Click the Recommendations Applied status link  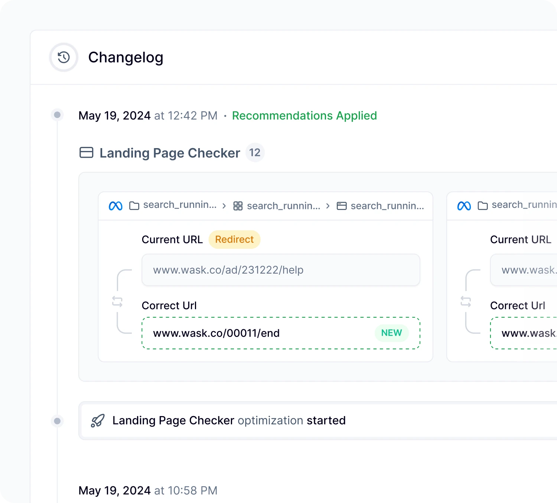click(x=304, y=115)
